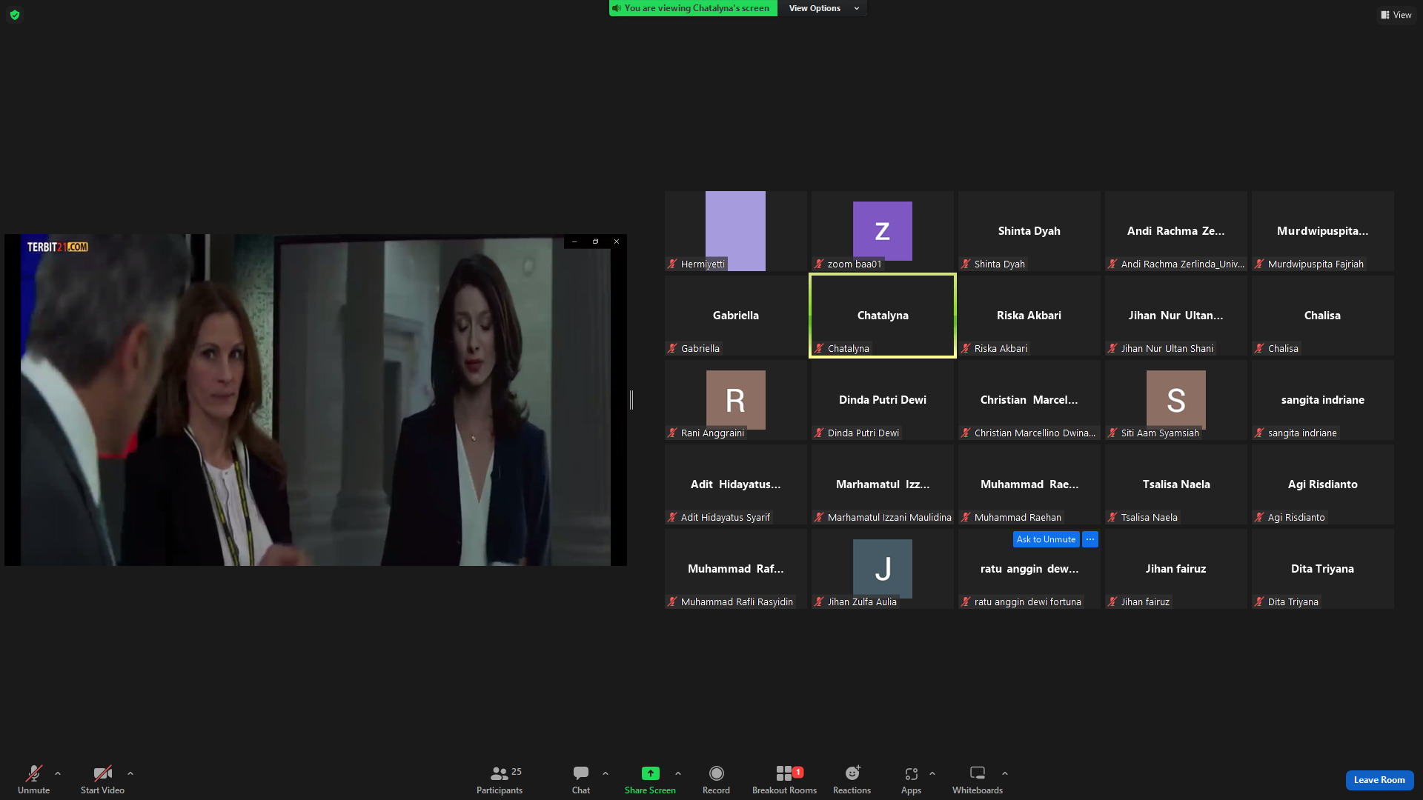The width and height of the screenshot is (1423, 800).
Task: Select the Gabriella participant tile name
Action: click(735, 316)
